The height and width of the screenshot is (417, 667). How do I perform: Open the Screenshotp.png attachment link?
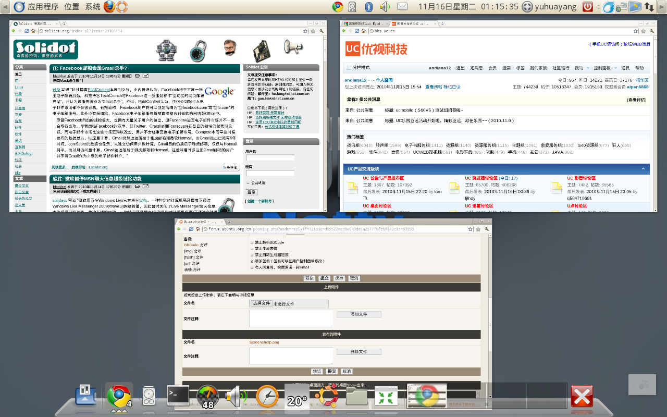click(264, 342)
